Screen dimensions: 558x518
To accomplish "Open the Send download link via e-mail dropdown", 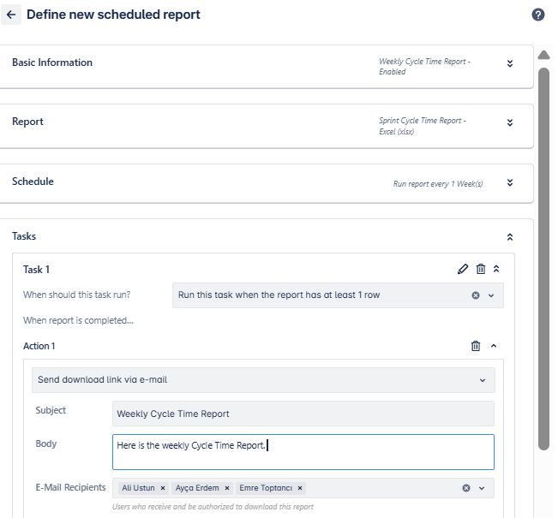I will (263, 380).
